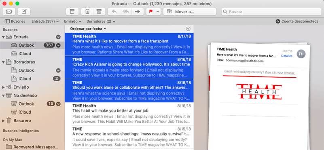
Task: Click offline icon beside Outlook drafts
Action: tap(59, 70)
